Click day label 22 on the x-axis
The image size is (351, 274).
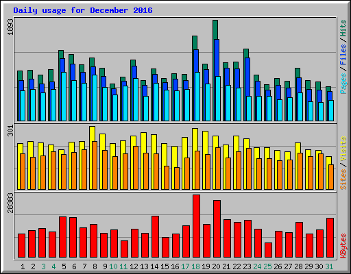point(237,266)
